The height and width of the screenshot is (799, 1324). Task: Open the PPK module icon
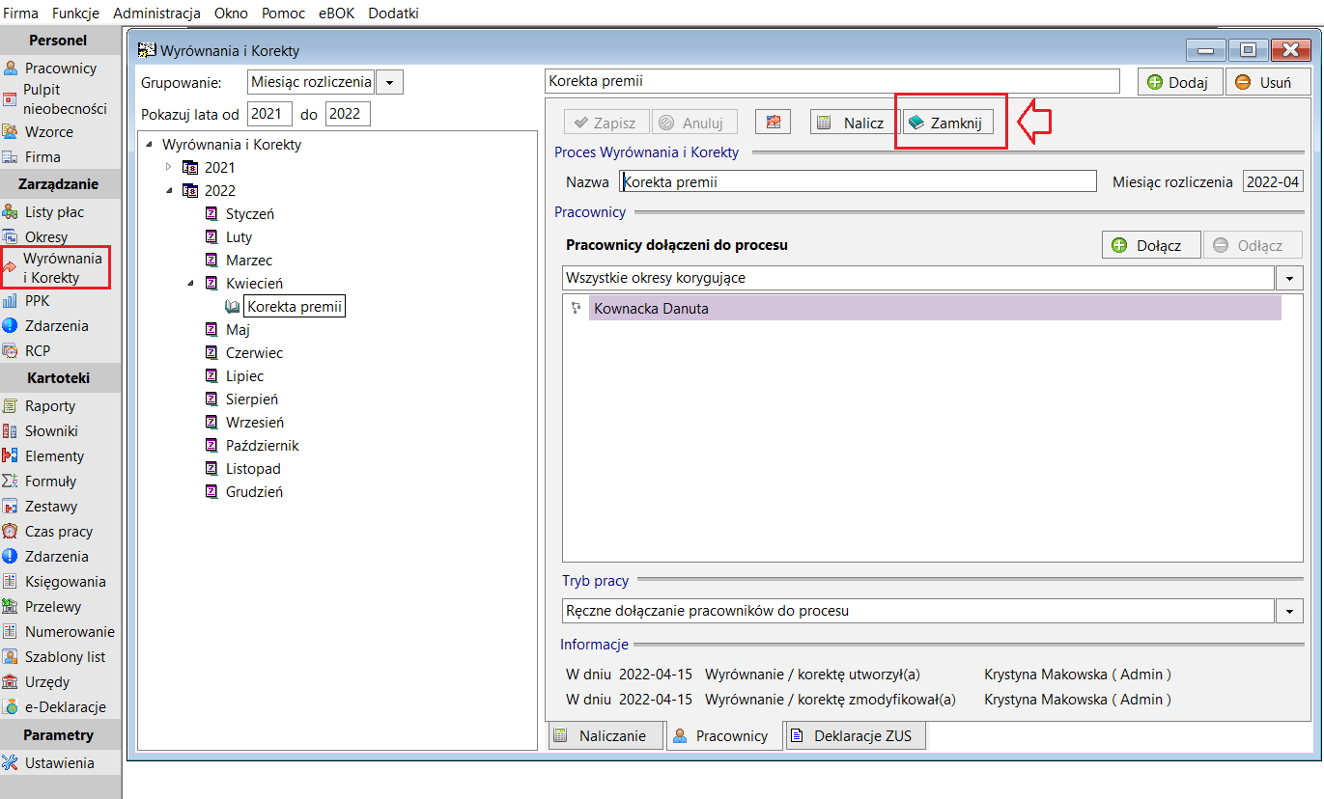pyautogui.click(x=11, y=301)
